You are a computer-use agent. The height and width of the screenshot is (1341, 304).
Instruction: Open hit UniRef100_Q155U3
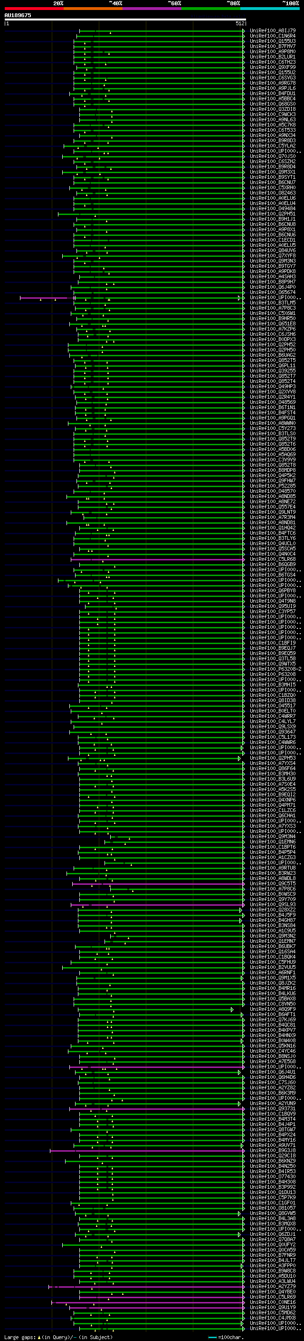pos(273,41)
